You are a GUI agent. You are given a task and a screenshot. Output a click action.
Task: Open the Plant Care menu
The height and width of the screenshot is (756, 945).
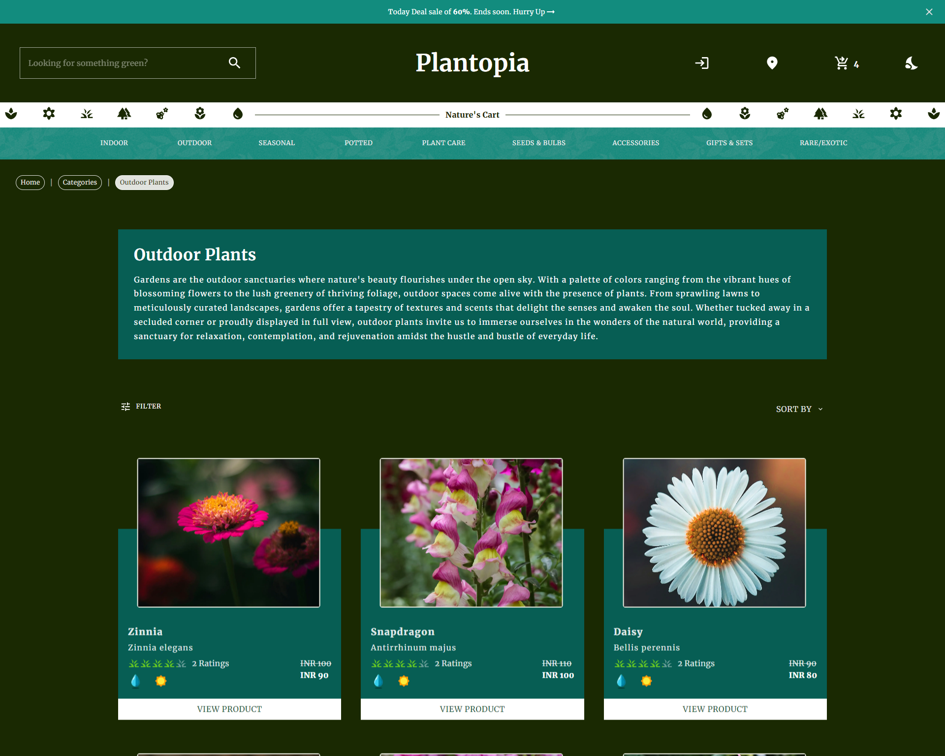[443, 143]
